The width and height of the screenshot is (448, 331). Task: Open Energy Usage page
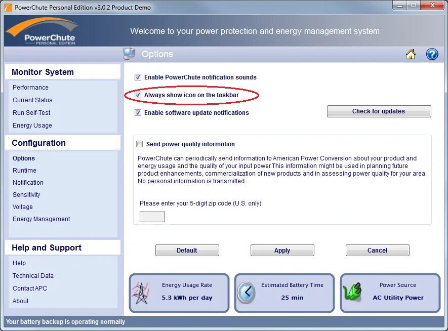click(32, 126)
